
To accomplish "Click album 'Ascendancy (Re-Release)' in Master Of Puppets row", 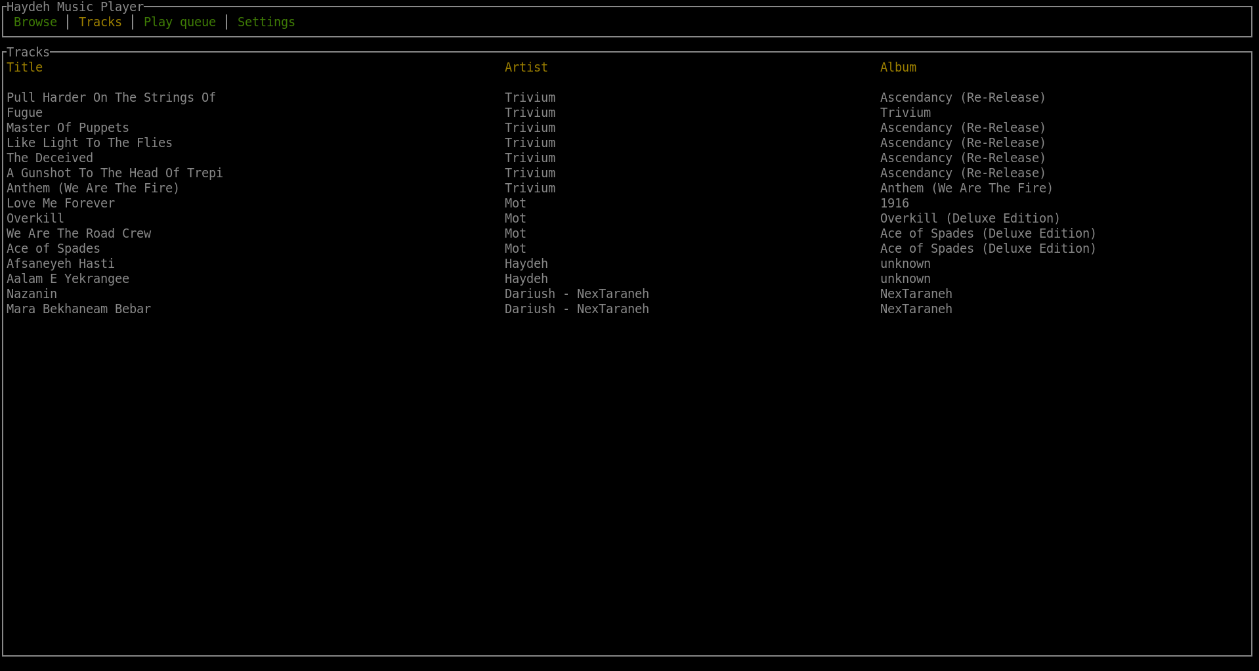I will pos(963,127).
